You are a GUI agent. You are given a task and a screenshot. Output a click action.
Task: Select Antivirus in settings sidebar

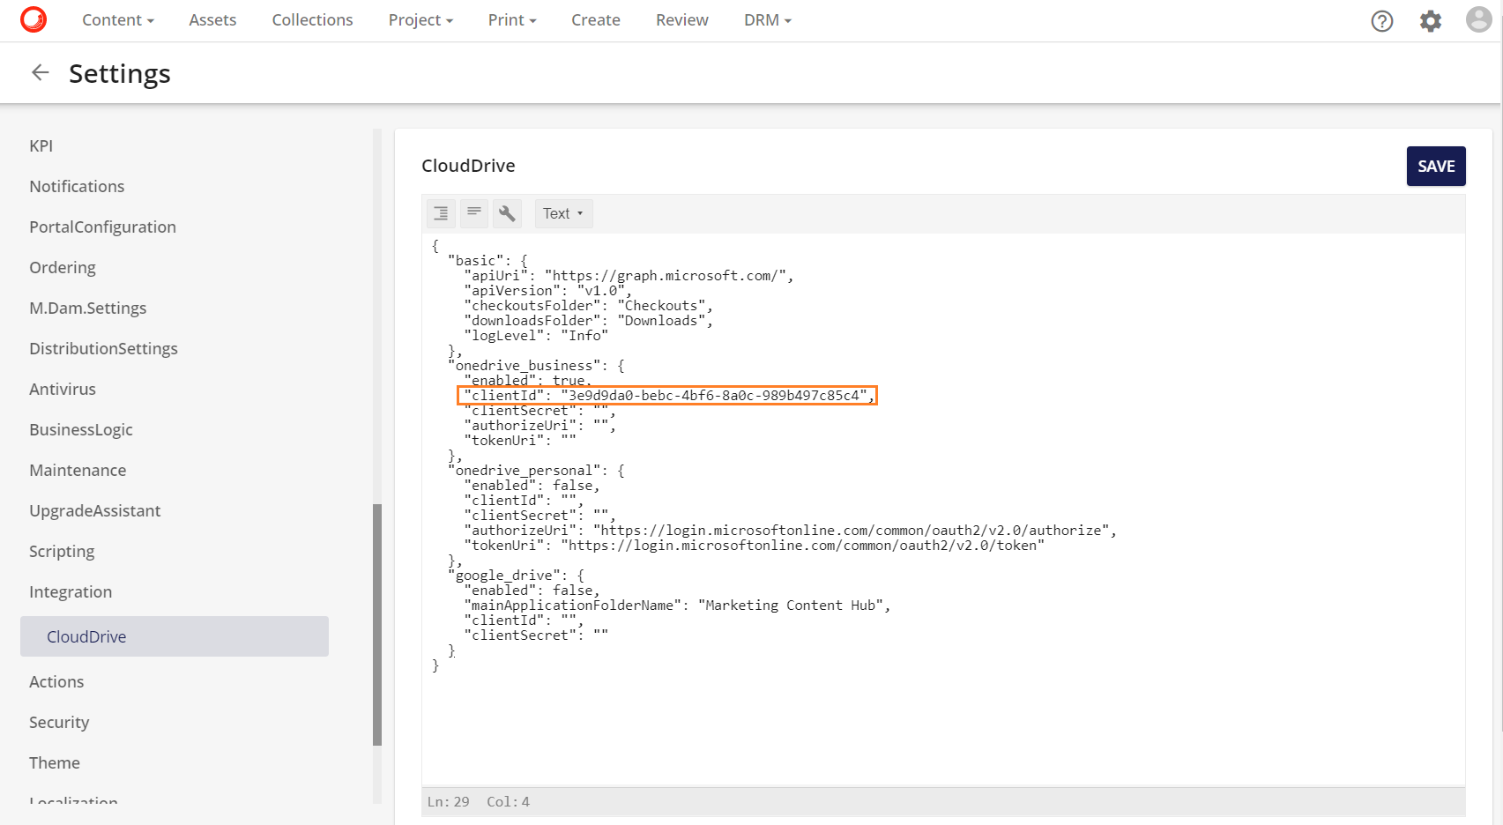63,389
